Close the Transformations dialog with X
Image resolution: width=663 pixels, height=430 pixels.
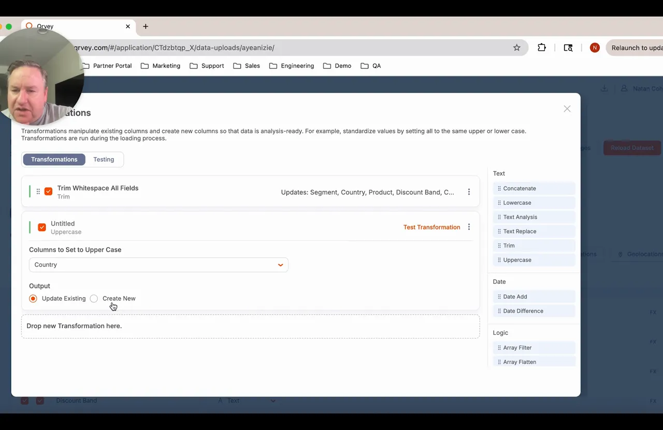click(x=567, y=109)
